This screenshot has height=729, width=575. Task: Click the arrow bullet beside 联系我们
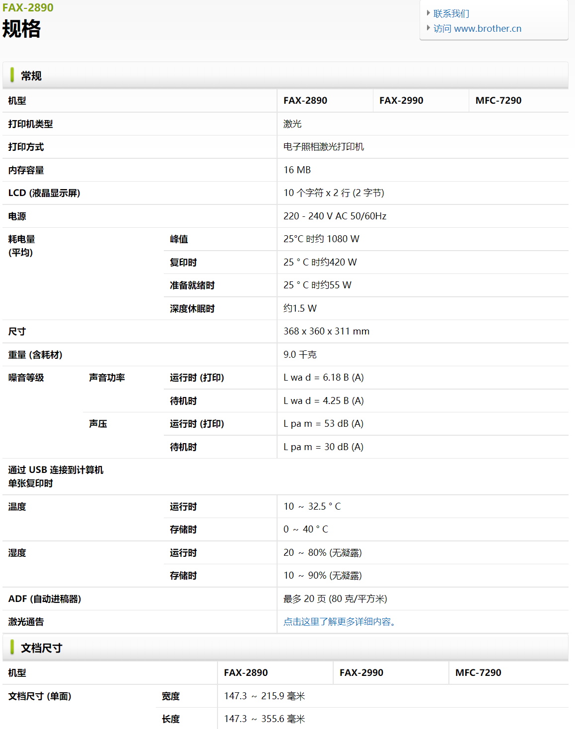tap(429, 13)
